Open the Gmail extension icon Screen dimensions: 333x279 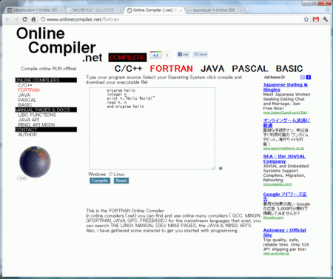pos(316,19)
